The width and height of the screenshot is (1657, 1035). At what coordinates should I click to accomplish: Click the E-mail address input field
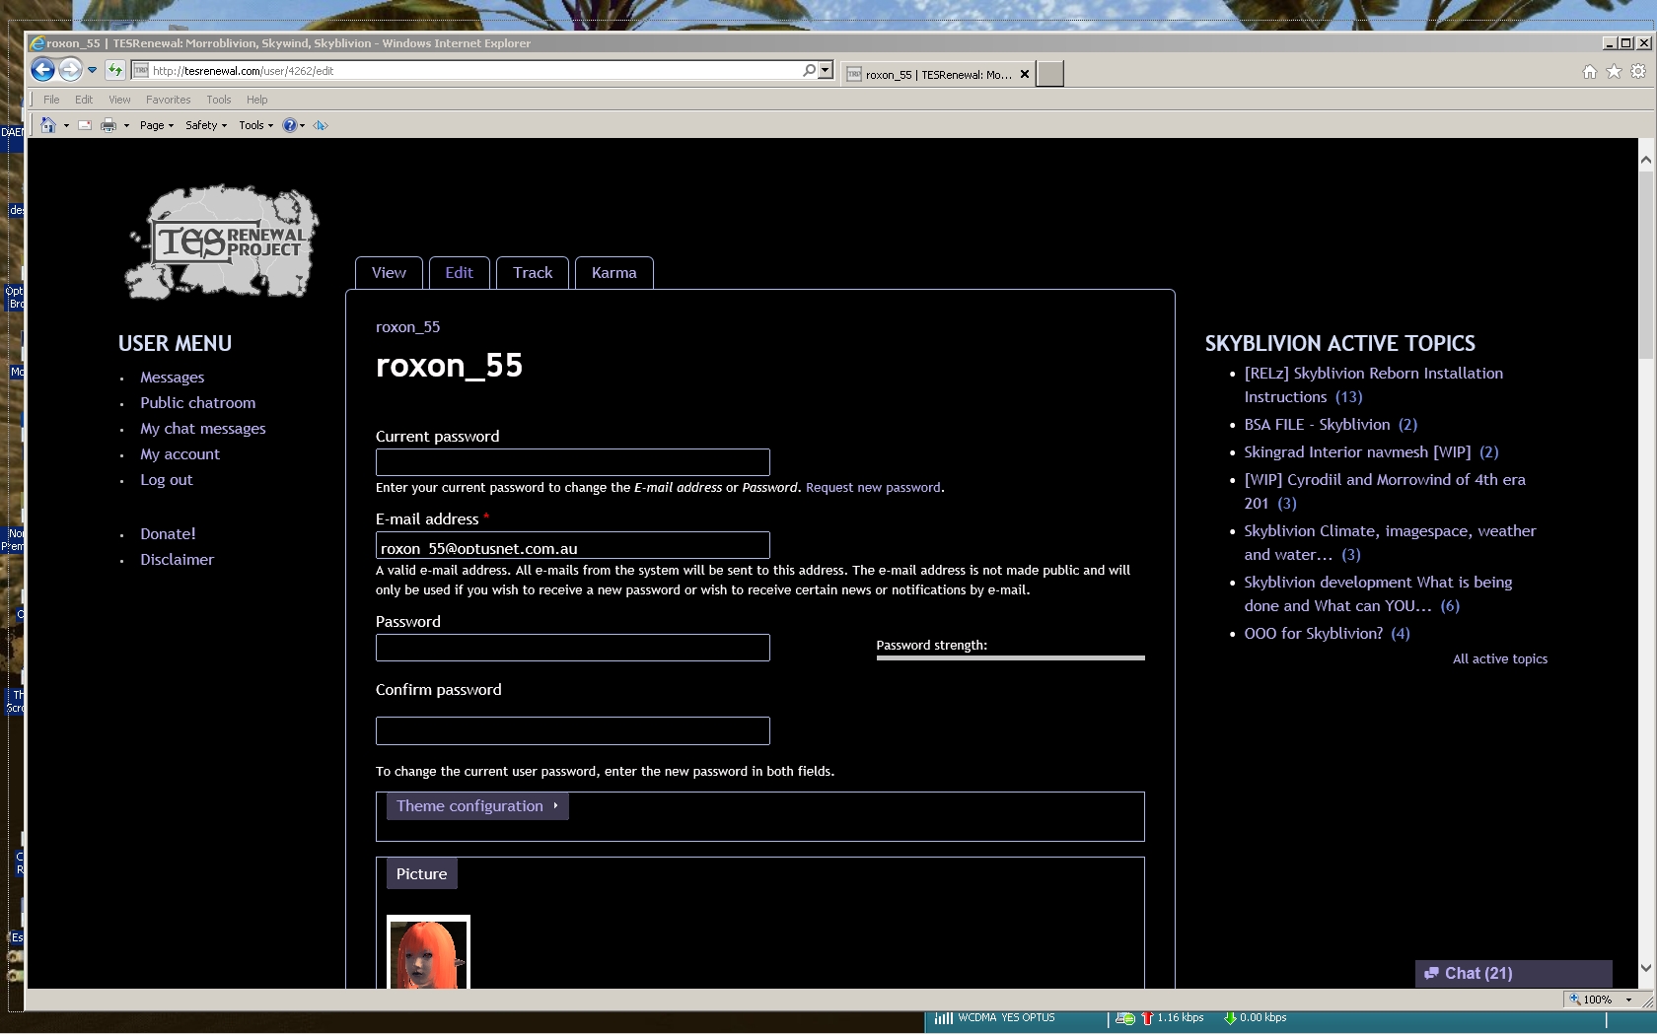(573, 545)
